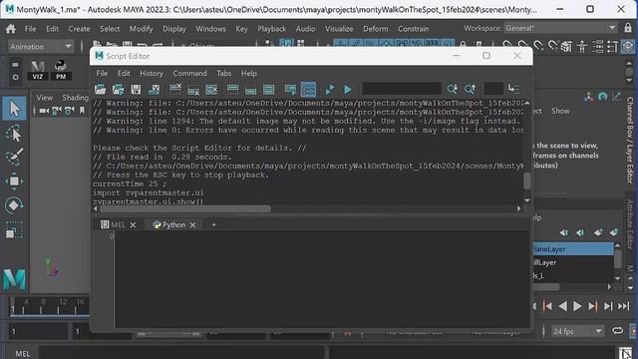This screenshot has width=638, height=359.
Task: Click the Save Script floppy disk icon
Action: pos(136,89)
